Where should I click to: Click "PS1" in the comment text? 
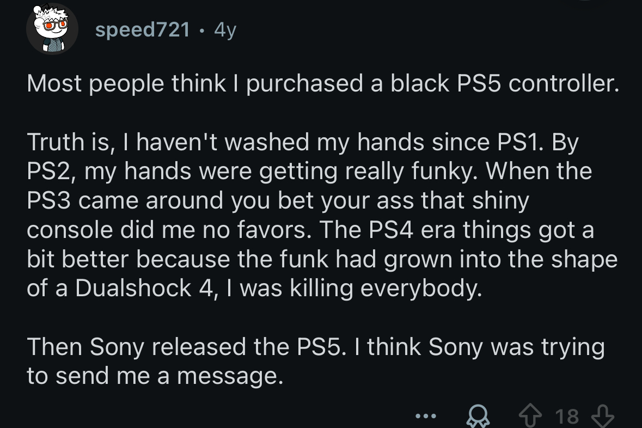click(516, 143)
